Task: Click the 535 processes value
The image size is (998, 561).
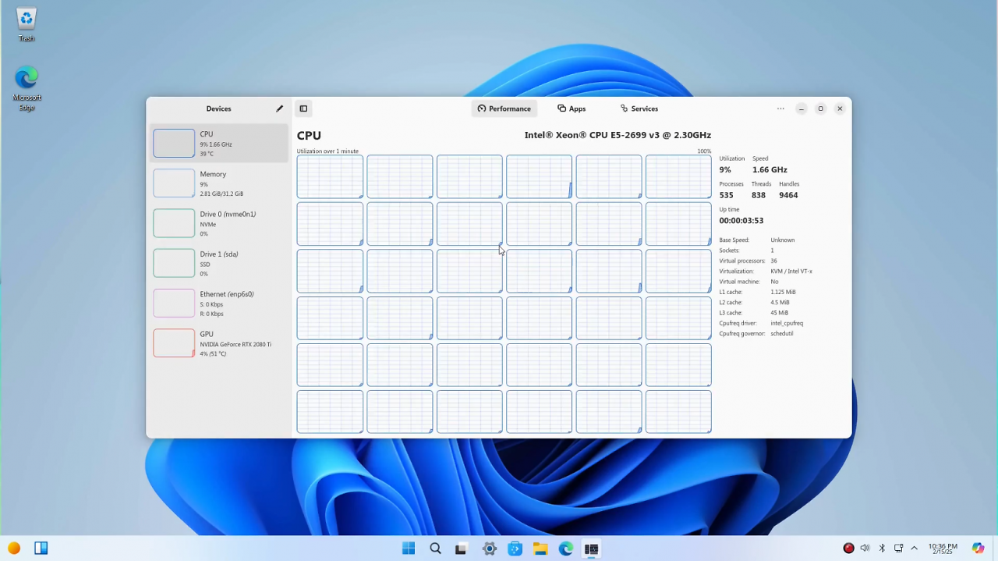Action: (726, 195)
